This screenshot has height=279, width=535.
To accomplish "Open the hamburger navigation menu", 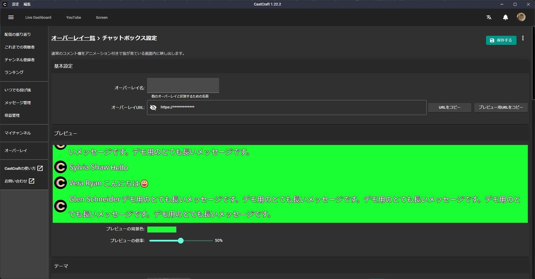I will (11, 17).
